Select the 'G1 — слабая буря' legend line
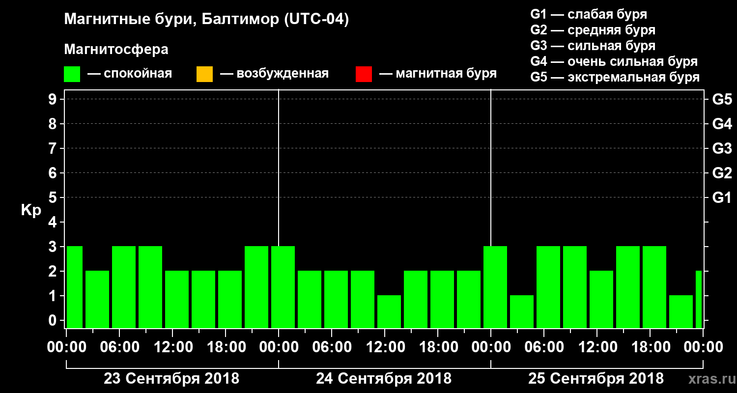 point(589,14)
